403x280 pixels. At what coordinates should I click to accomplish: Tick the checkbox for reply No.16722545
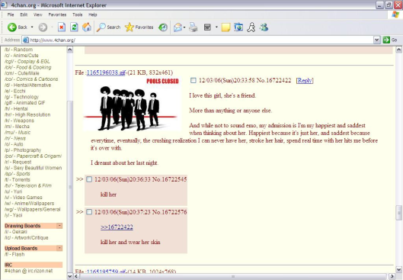[89, 179]
